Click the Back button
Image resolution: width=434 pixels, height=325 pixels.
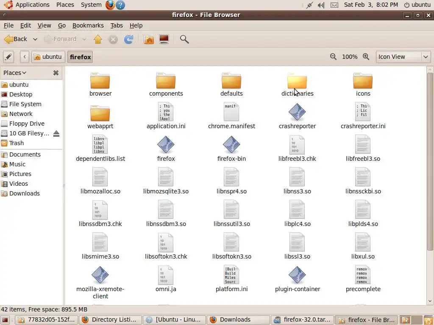16,39
